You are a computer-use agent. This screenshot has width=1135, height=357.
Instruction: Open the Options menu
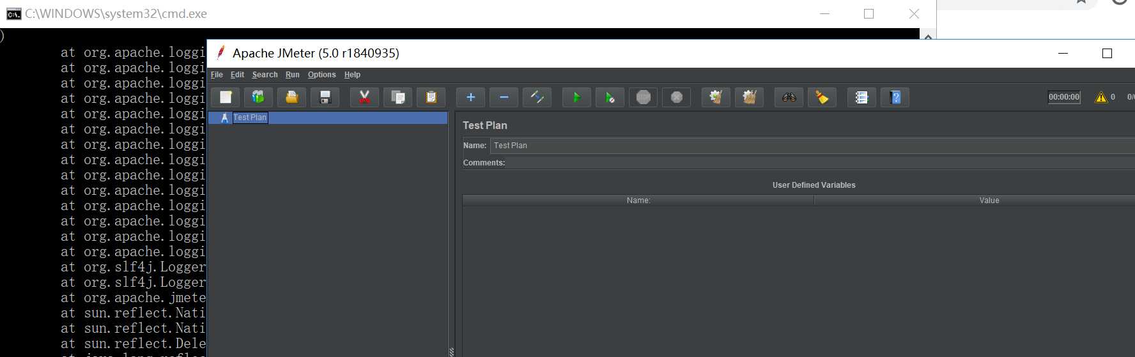[321, 75]
